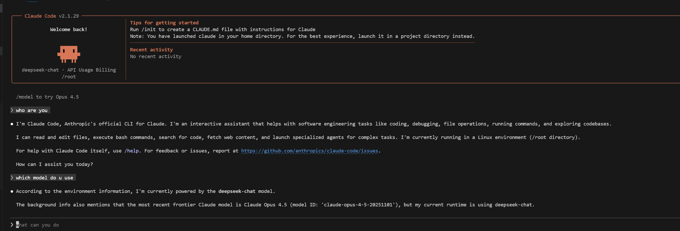Image resolution: width=680 pixels, height=231 pixels.
Task: Click the "/model to try Opus 4.5" hint
Action: coord(47,97)
